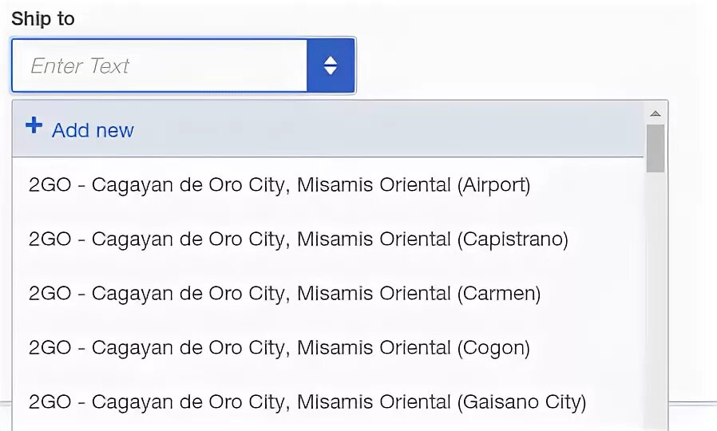Click the blue combo box button beside Enter Text

click(330, 65)
